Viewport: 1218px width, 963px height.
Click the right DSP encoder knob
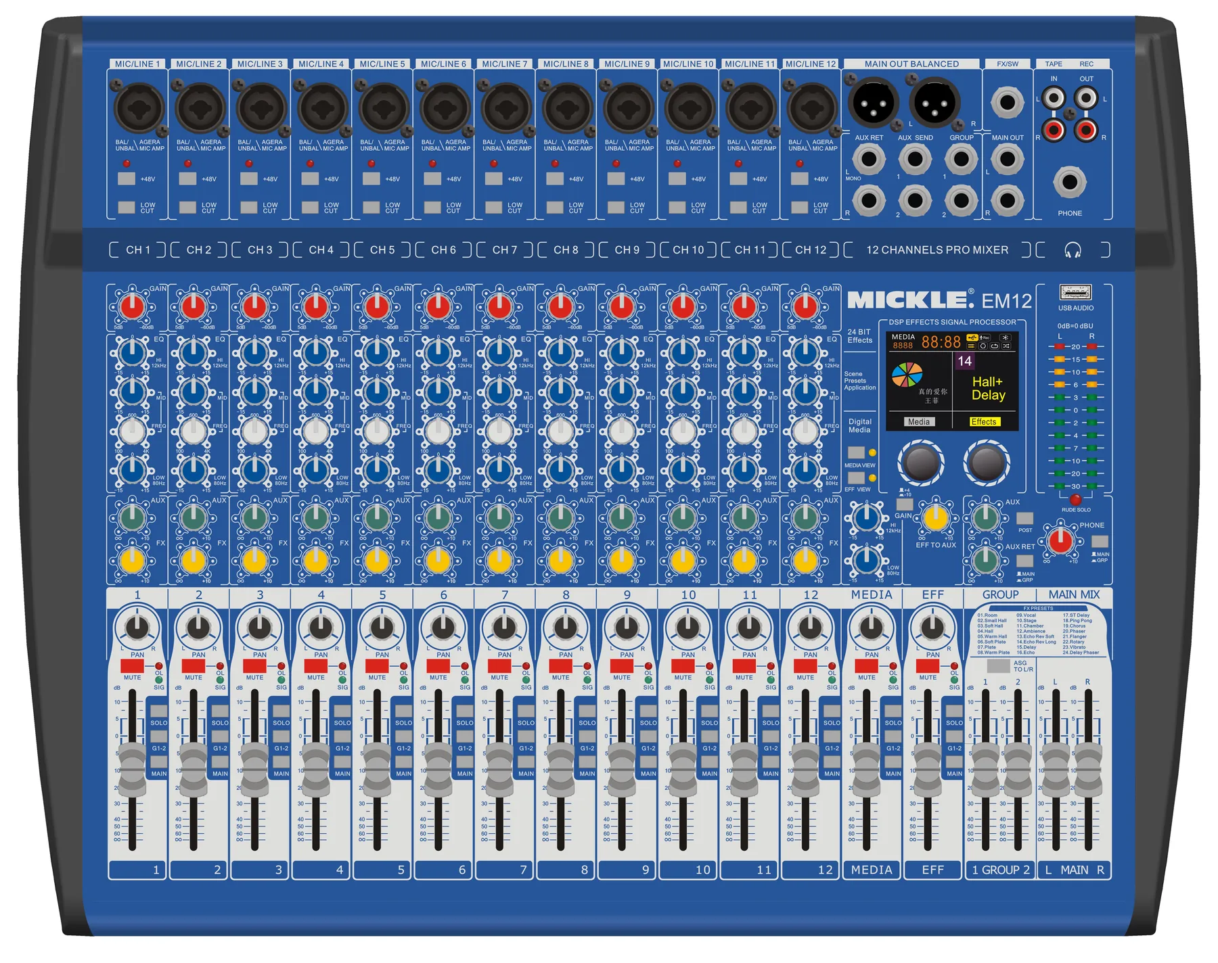click(x=987, y=463)
